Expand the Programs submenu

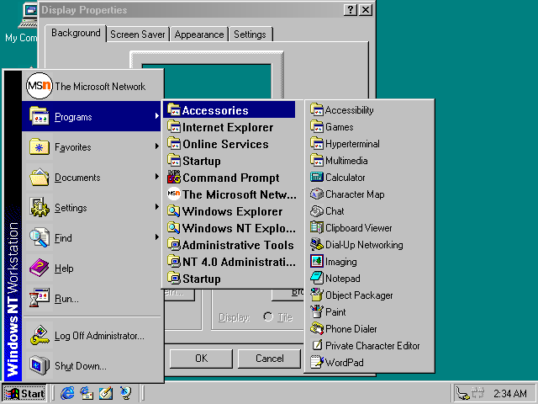pyautogui.click(x=92, y=117)
